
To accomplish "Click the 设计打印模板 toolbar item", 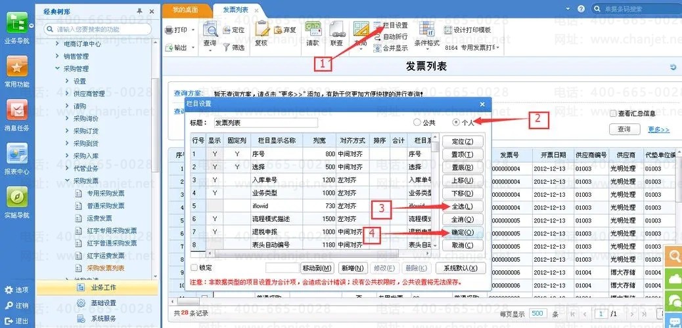I will point(467,30).
